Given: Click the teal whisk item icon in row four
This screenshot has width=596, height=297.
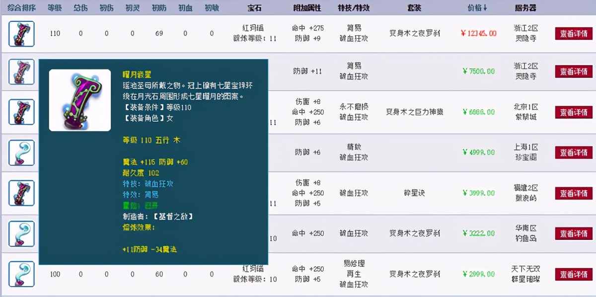Looking at the screenshot, I should pos(20,153).
